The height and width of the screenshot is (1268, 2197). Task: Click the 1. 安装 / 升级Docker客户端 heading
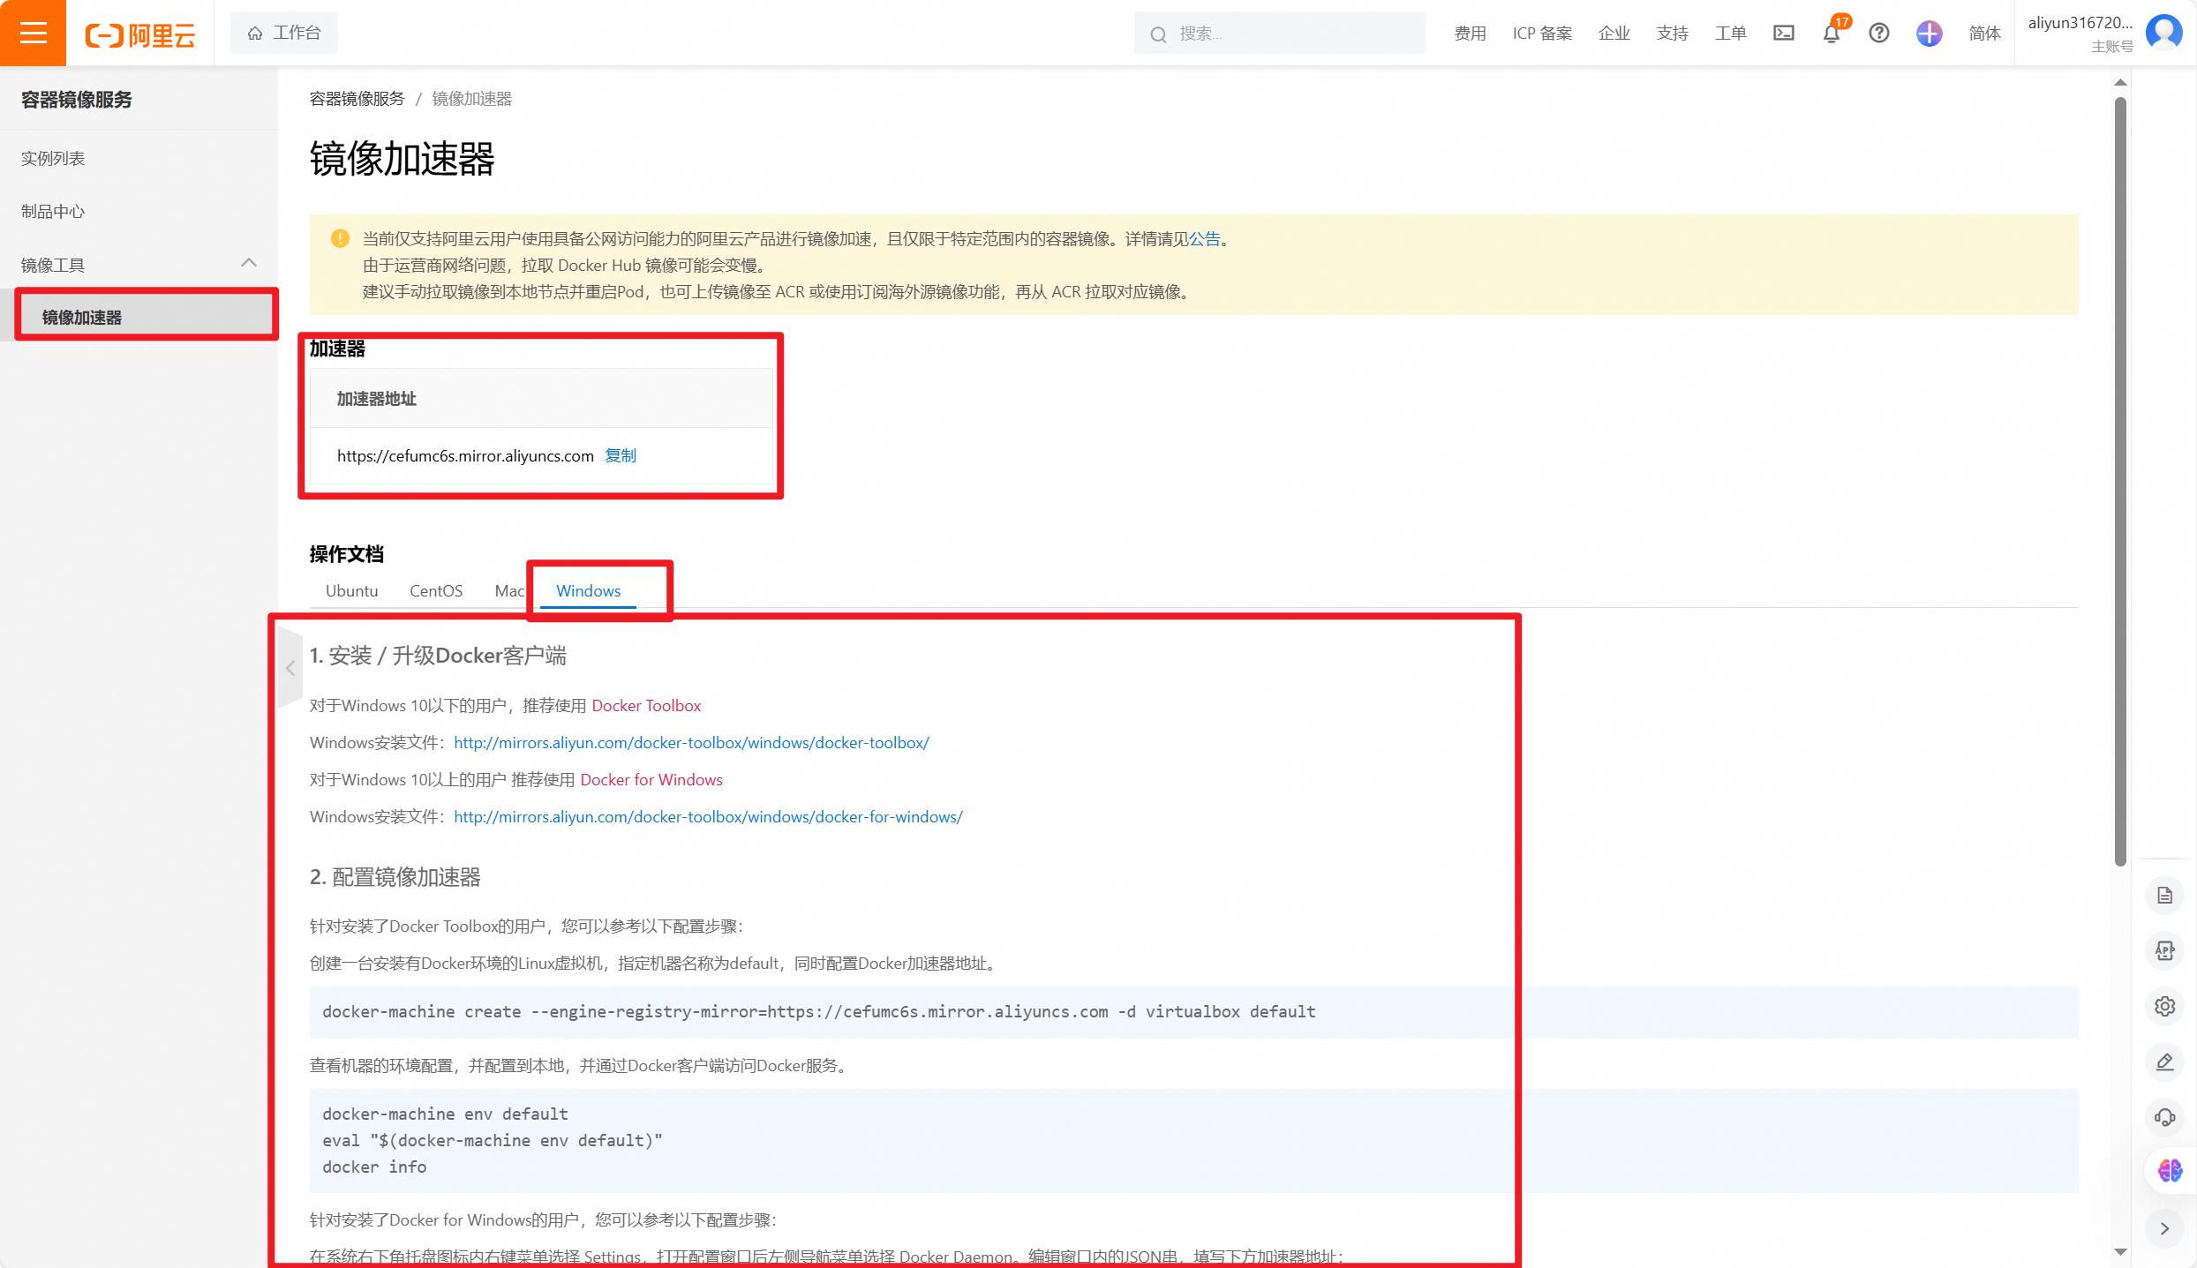point(438,656)
